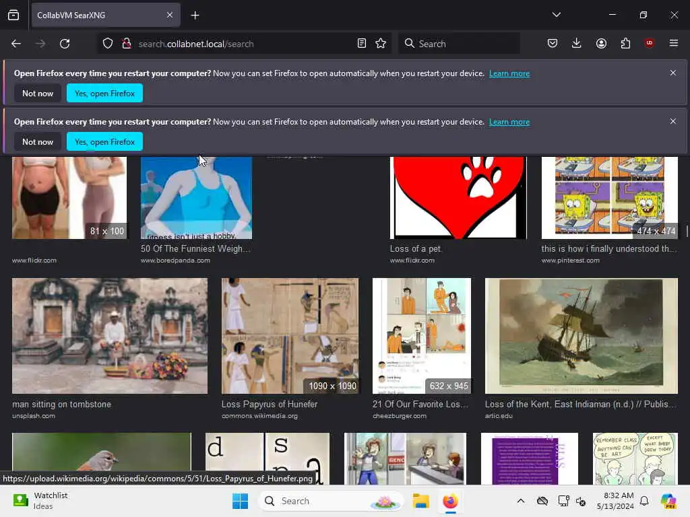This screenshot has width=690, height=517.
Task: Follow Learn more link in second notification bar
Action: point(509,122)
